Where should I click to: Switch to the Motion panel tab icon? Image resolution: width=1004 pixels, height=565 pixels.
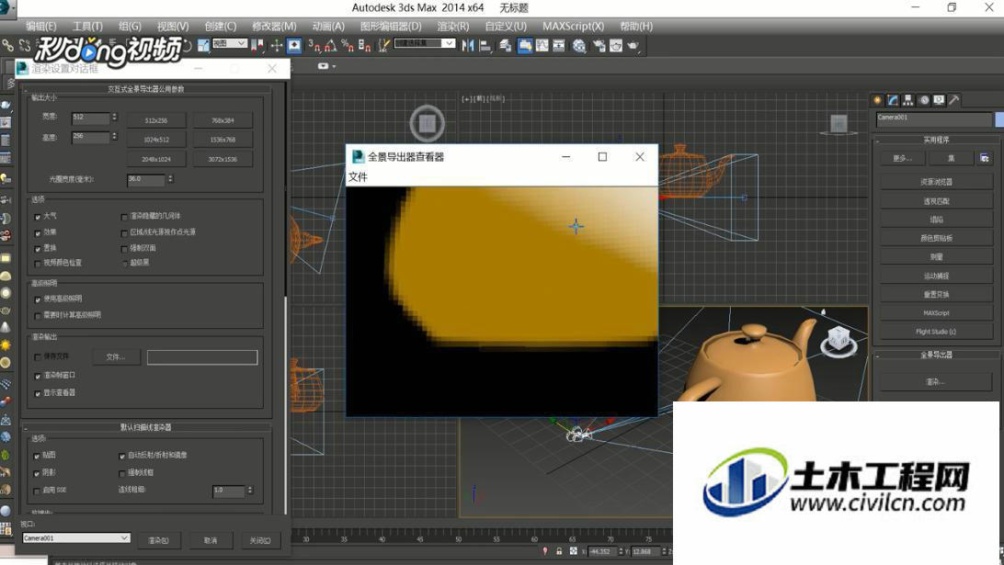click(924, 100)
